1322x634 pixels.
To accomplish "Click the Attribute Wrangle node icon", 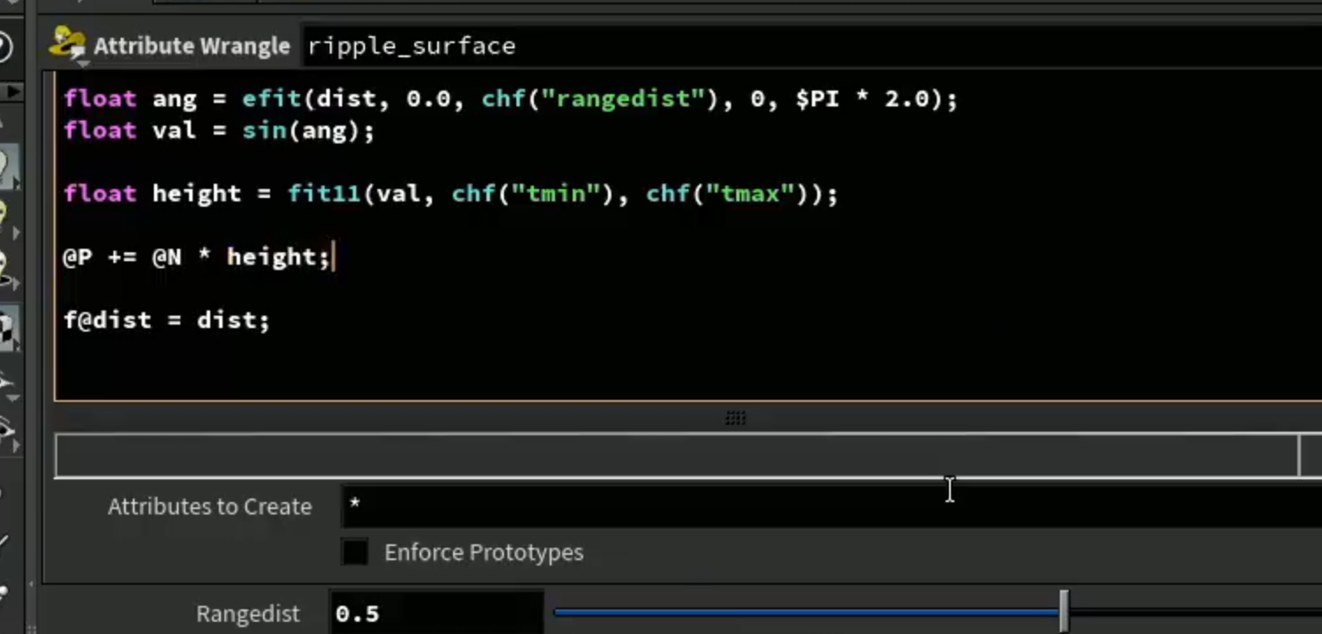I will click(x=68, y=44).
